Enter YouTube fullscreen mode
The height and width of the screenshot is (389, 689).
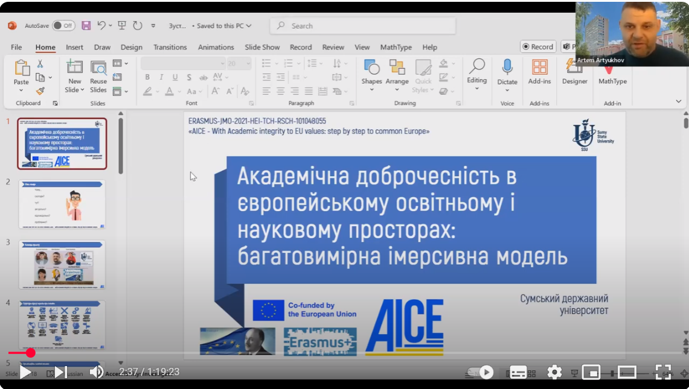click(663, 372)
